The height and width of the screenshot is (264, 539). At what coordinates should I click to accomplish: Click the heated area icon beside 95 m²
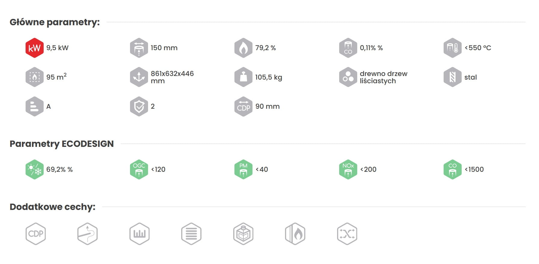35,77
